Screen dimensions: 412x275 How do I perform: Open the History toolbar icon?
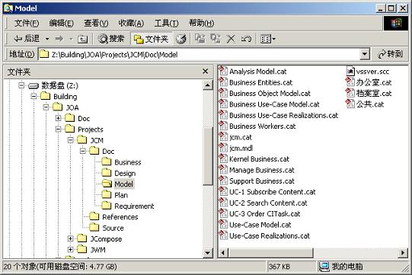click(181, 39)
